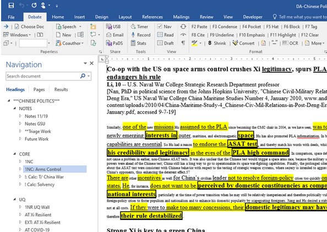This screenshot has height=232, width=327.
Task: Open the Stats calculator tool
Action: (x=139, y=43)
